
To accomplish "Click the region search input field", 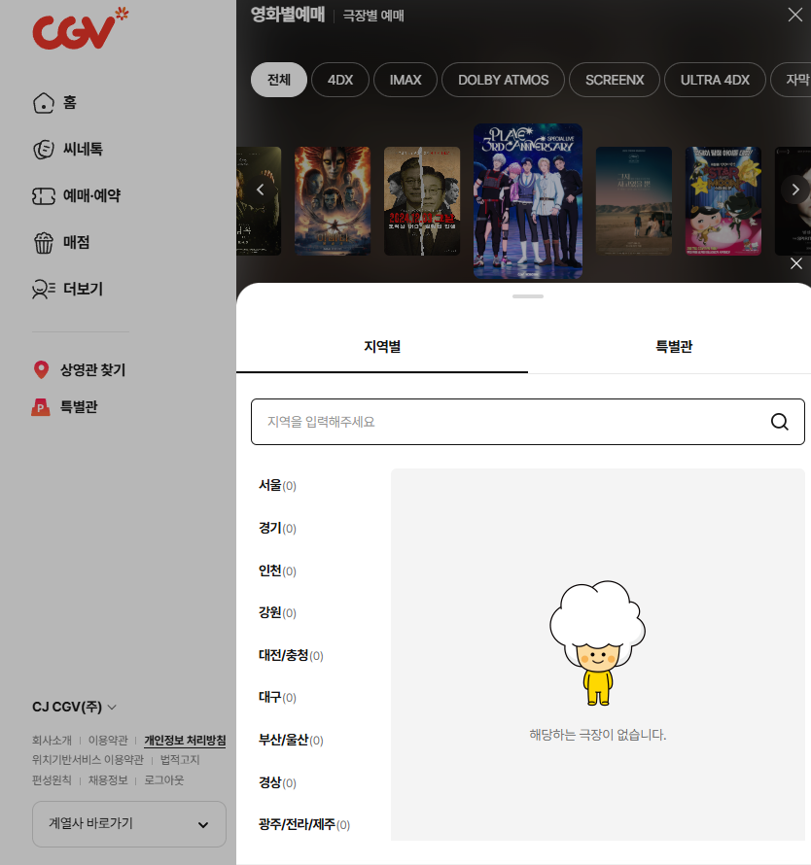I will (x=506, y=422).
